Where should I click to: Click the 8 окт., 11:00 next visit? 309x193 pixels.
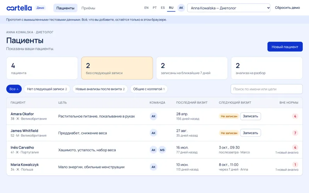point(229,165)
